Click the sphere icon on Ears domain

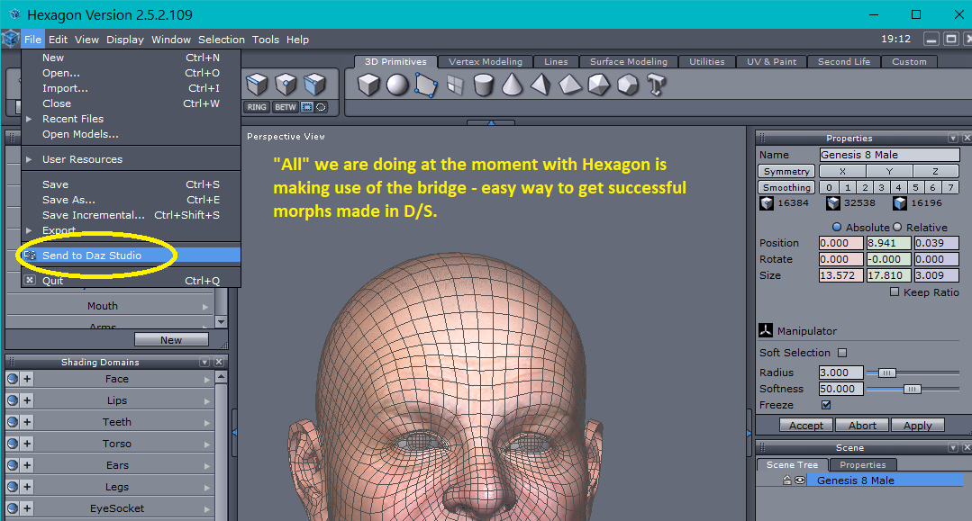tap(13, 465)
